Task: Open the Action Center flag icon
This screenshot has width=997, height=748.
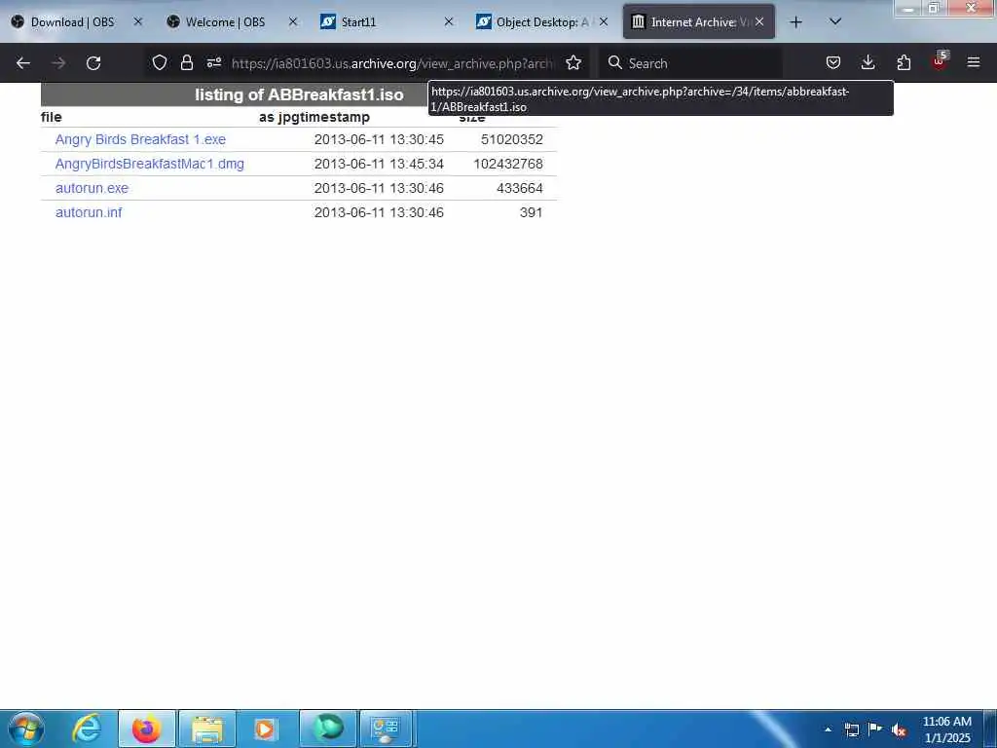Action: point(875,729)
